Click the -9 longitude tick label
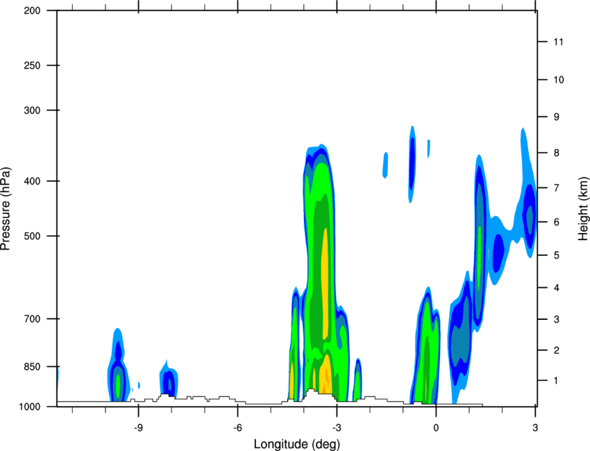 tap(138, 427)
